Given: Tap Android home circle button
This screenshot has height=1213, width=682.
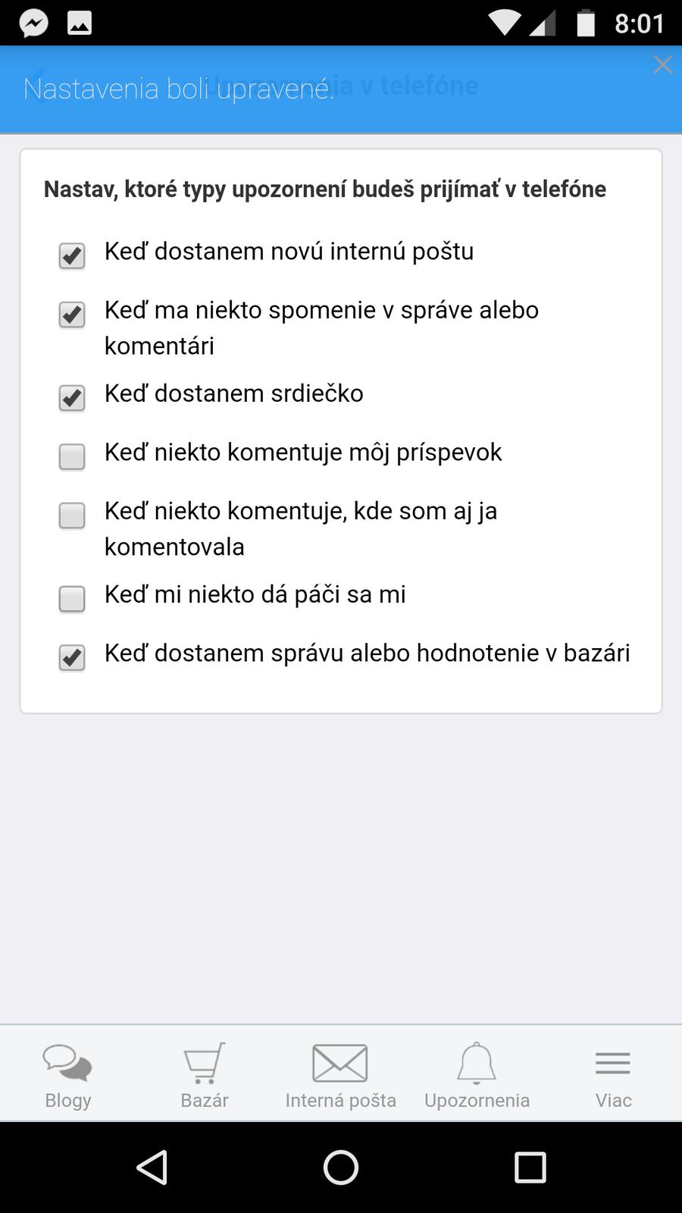Looking at the screenshot, I should point(341,1167).
